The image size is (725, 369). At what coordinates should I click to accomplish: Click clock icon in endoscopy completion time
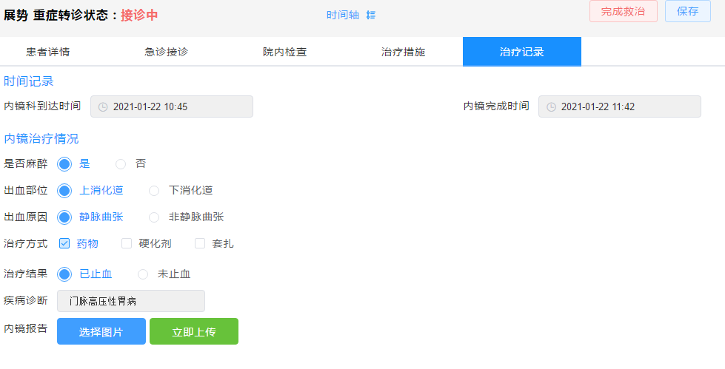[x=551, y=106]
